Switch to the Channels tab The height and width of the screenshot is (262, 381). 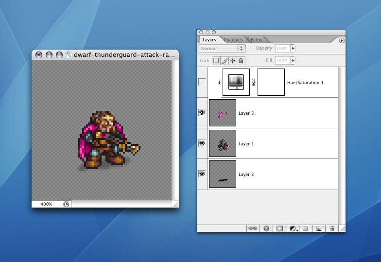[x=233, y=40]
